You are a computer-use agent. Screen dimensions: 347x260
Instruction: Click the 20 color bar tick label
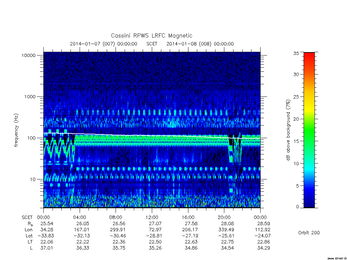click(x=296, y=119)
